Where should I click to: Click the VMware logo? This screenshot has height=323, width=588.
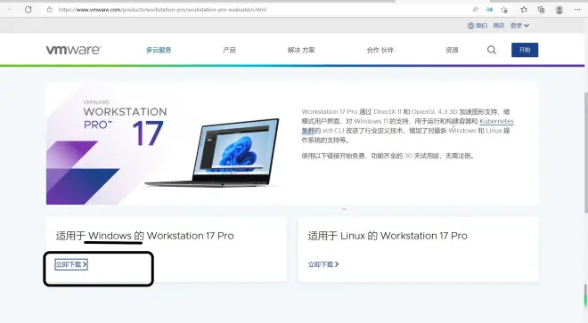tap(73, 50)
